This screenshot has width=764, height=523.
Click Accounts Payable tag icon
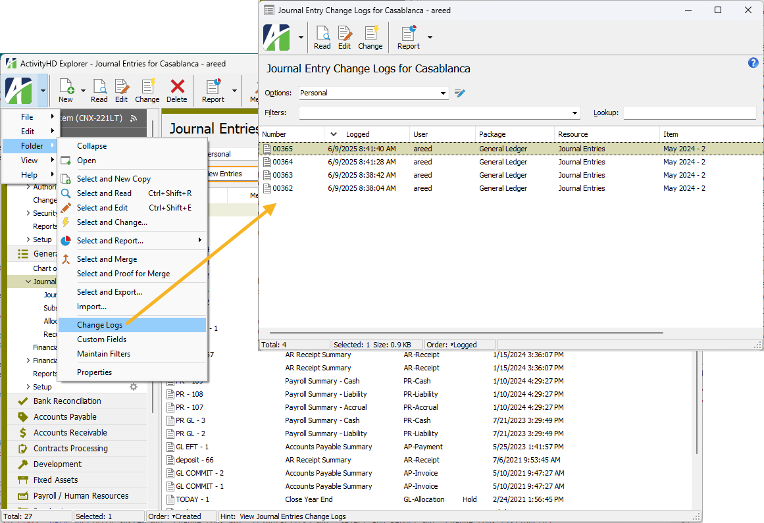(22, 417)
